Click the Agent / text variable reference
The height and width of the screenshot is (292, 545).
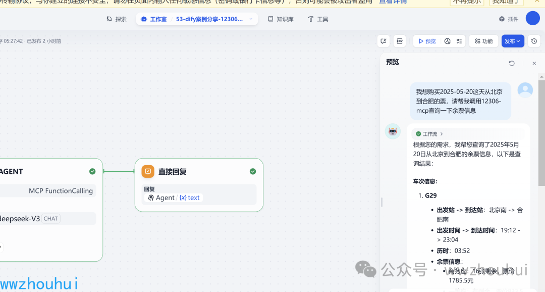(x=174, y=198)
